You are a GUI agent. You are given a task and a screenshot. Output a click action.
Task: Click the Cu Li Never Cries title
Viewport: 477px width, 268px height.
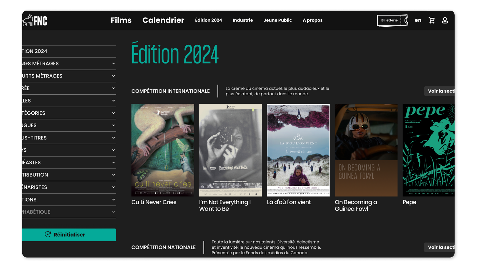click(154, 202)
